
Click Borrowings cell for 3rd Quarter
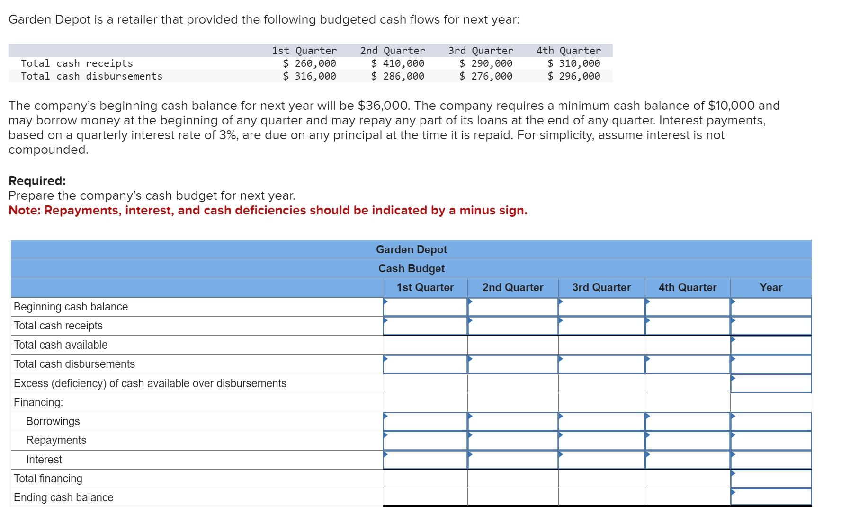602,421
